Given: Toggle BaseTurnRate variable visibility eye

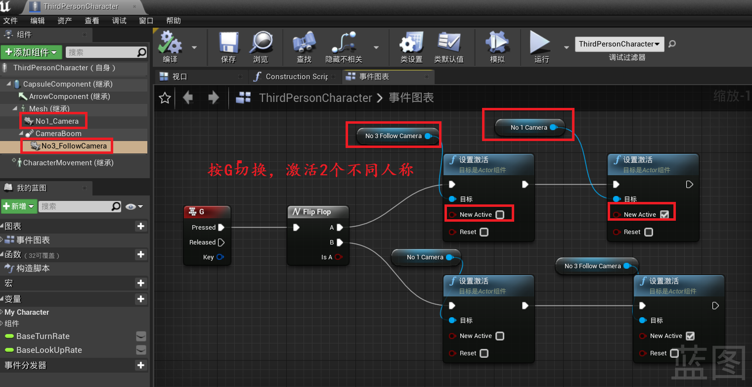Looking at the screenshot, I should (141, 336).
